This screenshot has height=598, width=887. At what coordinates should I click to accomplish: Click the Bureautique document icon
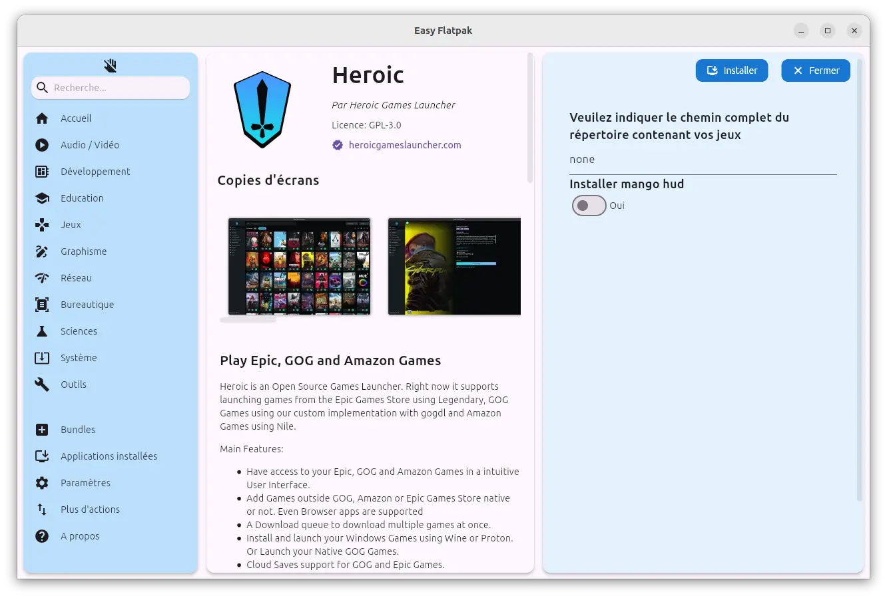(x=42, y=305)
